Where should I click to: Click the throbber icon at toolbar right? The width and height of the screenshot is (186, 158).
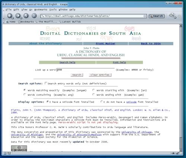coord(179,16)
